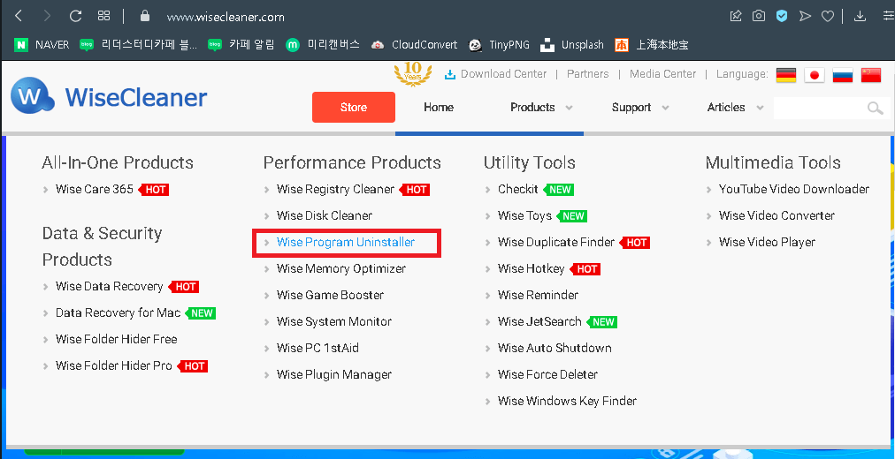Open Wise System Monitor
This screenshot has width=895, height=459.
pos(334,322)
